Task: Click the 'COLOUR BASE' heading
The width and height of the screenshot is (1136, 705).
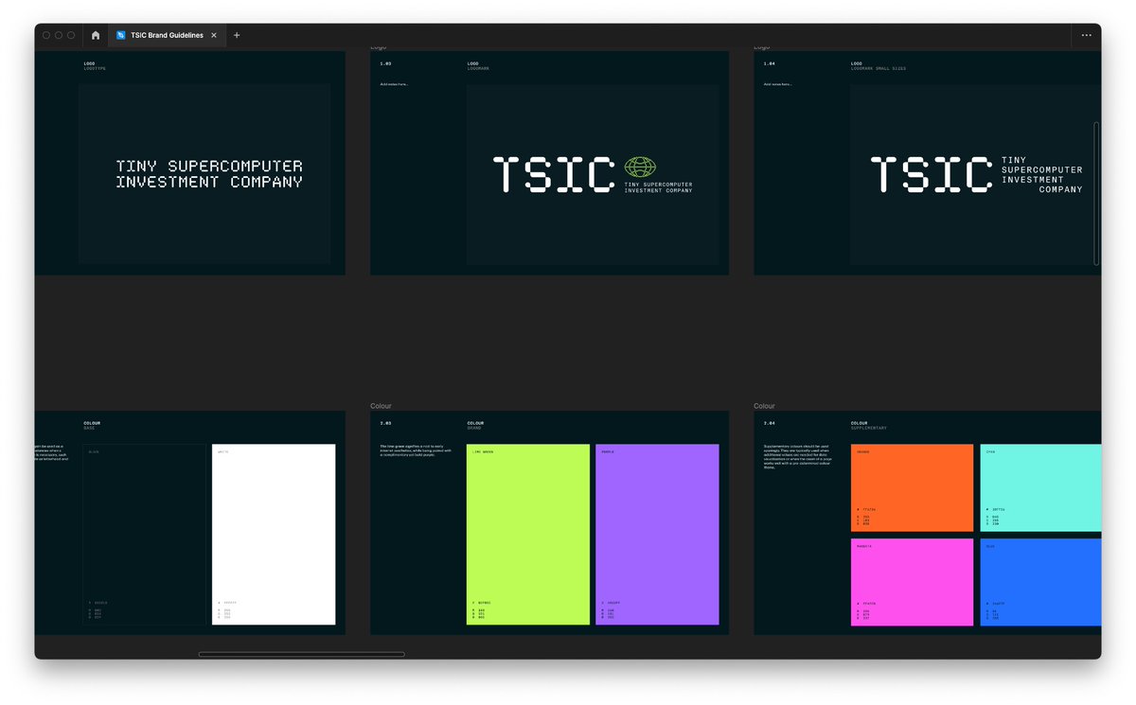Action: tap(92, 425)
